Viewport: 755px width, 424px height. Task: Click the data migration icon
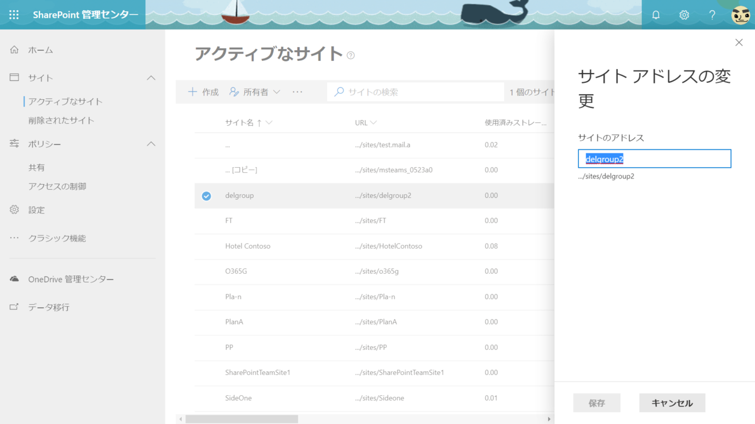point(14,307)
